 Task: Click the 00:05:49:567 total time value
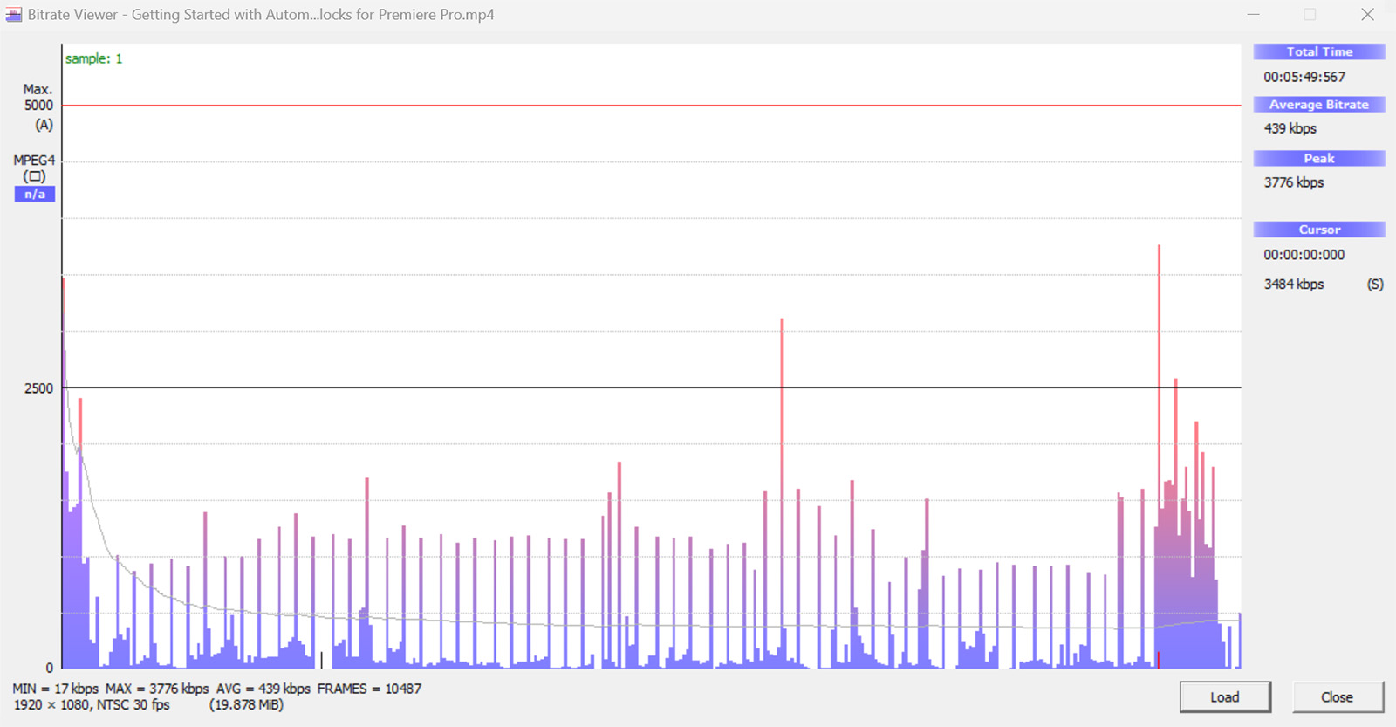1304,77
